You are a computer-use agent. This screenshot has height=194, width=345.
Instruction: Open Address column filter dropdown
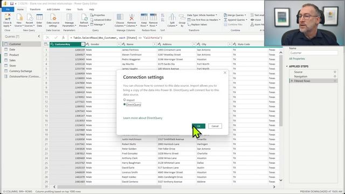[x=194, y=44]
